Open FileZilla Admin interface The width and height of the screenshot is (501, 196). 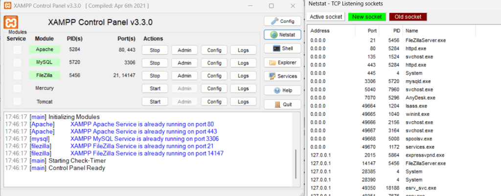tap(184, 76)
